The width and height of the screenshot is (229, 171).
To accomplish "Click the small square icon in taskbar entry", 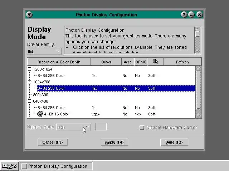I will [24, 166].
